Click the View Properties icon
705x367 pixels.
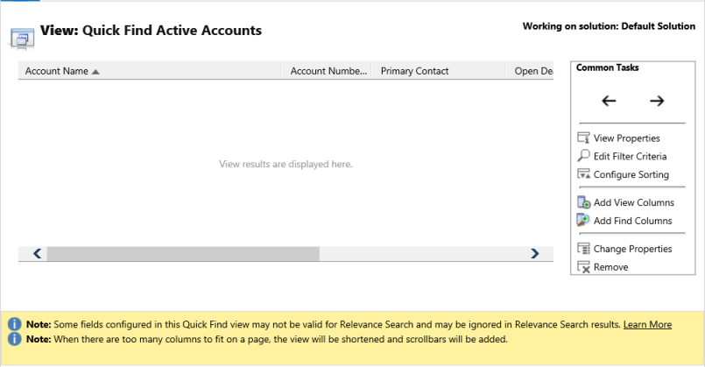[584, 138]
